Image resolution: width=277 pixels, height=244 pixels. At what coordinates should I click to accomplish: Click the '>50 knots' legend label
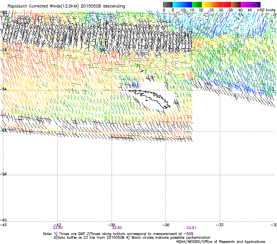267,10
